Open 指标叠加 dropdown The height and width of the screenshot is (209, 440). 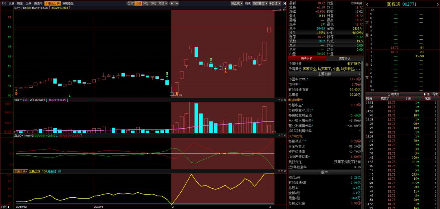coord(260,3)
